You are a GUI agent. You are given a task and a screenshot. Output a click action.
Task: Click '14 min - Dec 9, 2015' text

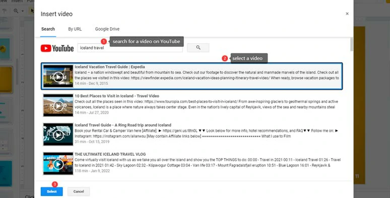tap(91, 83)
